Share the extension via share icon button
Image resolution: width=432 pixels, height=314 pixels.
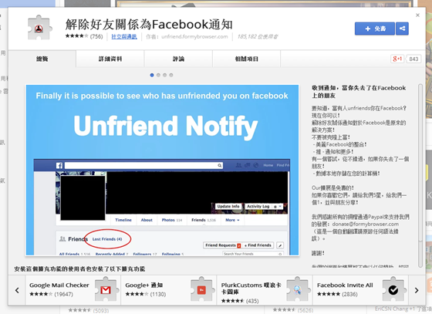[402, 29]
